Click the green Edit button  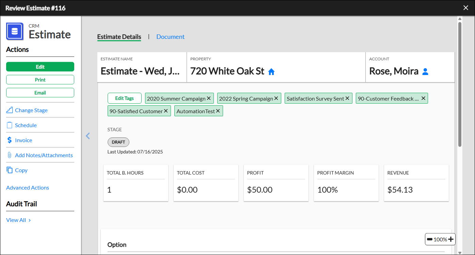pyautogui.click(x=40, y=67)
